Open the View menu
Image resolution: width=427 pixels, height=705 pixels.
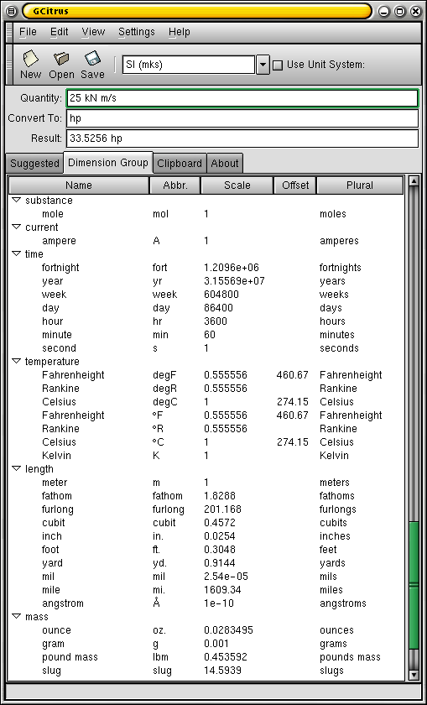coord(93,32)
